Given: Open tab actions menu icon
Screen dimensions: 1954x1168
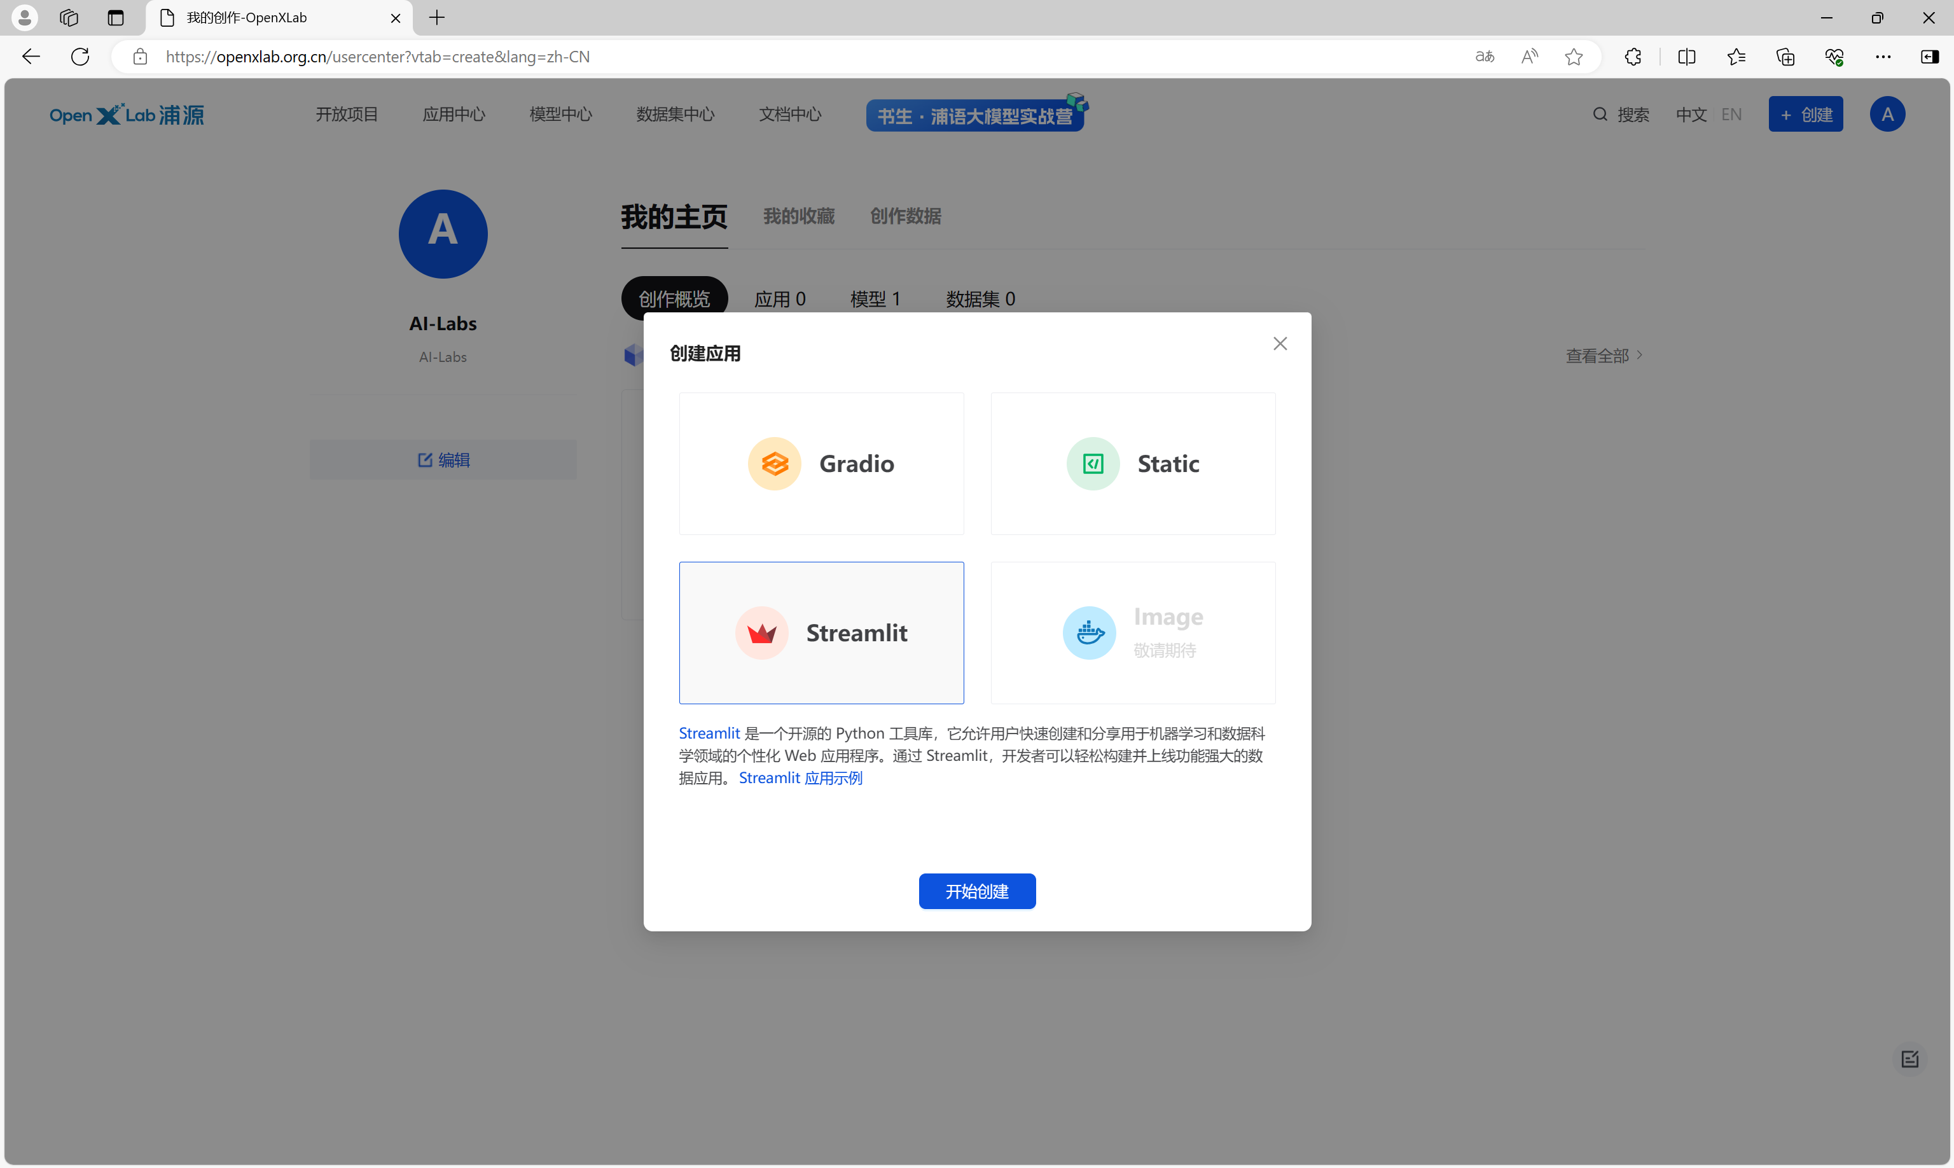Looking at the screenshot, I should 116,17.
